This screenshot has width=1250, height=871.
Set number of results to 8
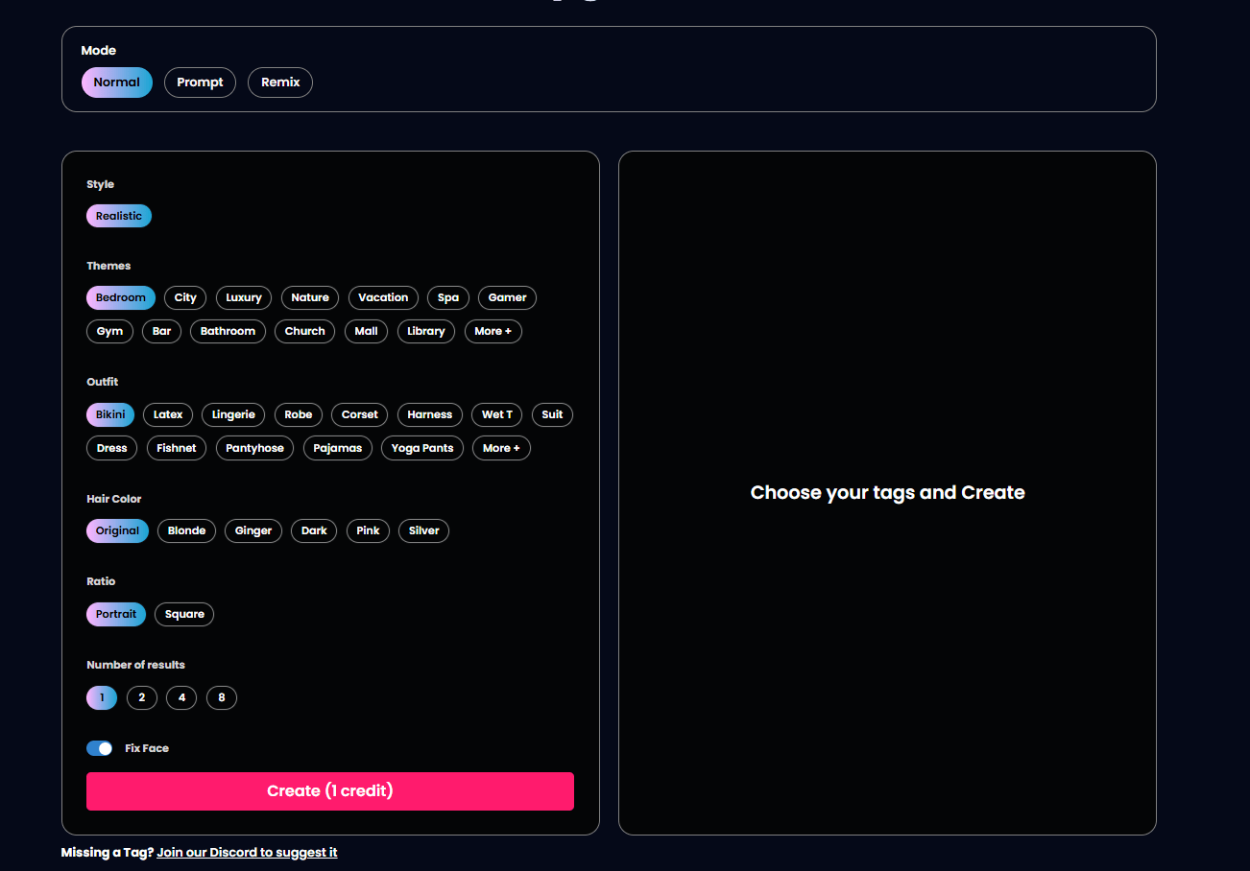pyautogui.click(x=221, y=697)
